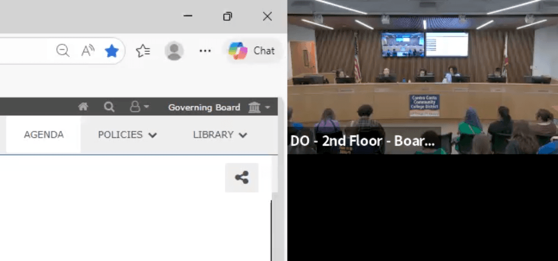Click the share icon button

pos(242,178)
